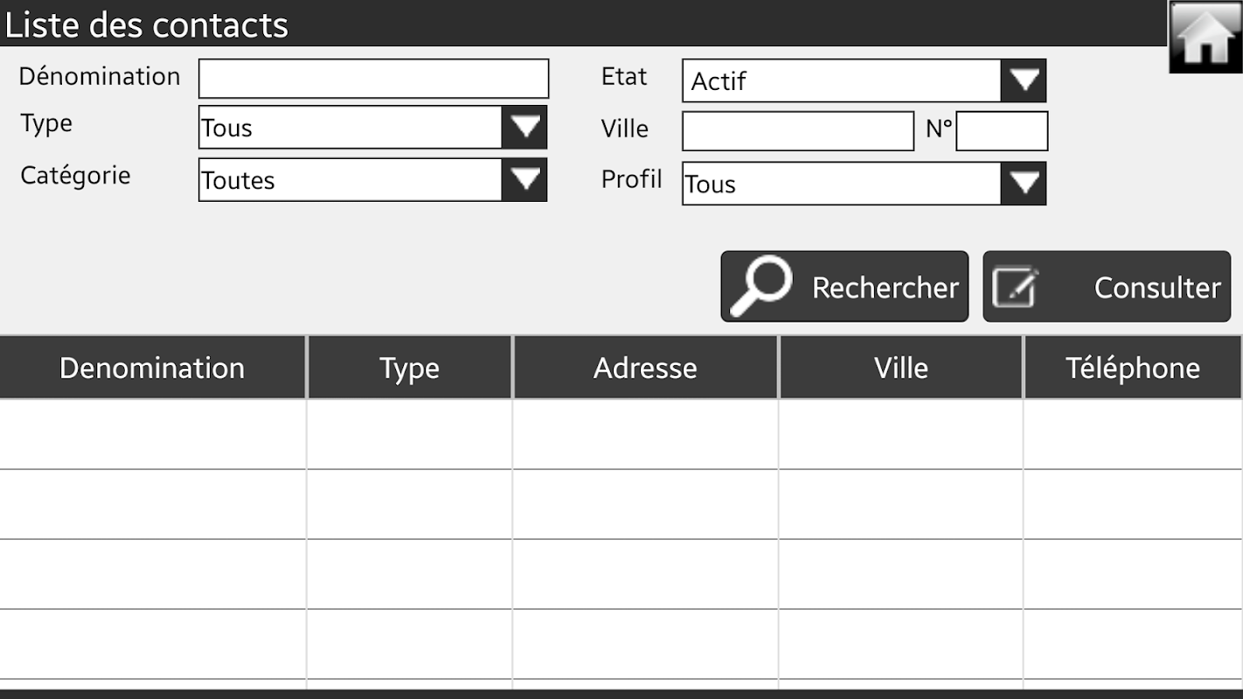Viewport: 1243px width, 699px height.
Task: Open the Etat dropdown arrow
Action: (x=1024, y=80)
